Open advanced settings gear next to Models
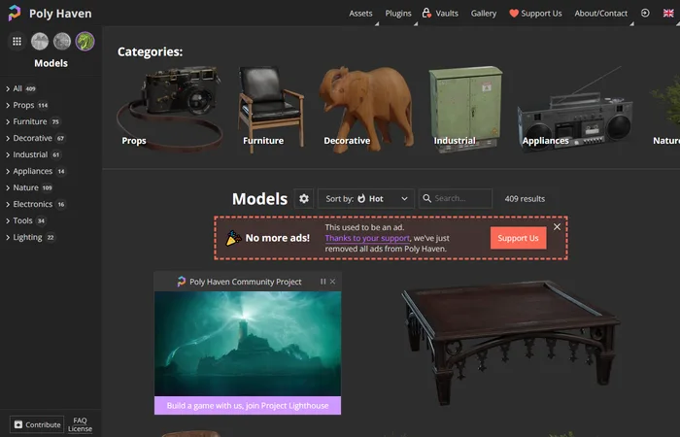This screenshot has height=437, width=680. point(304,198)
